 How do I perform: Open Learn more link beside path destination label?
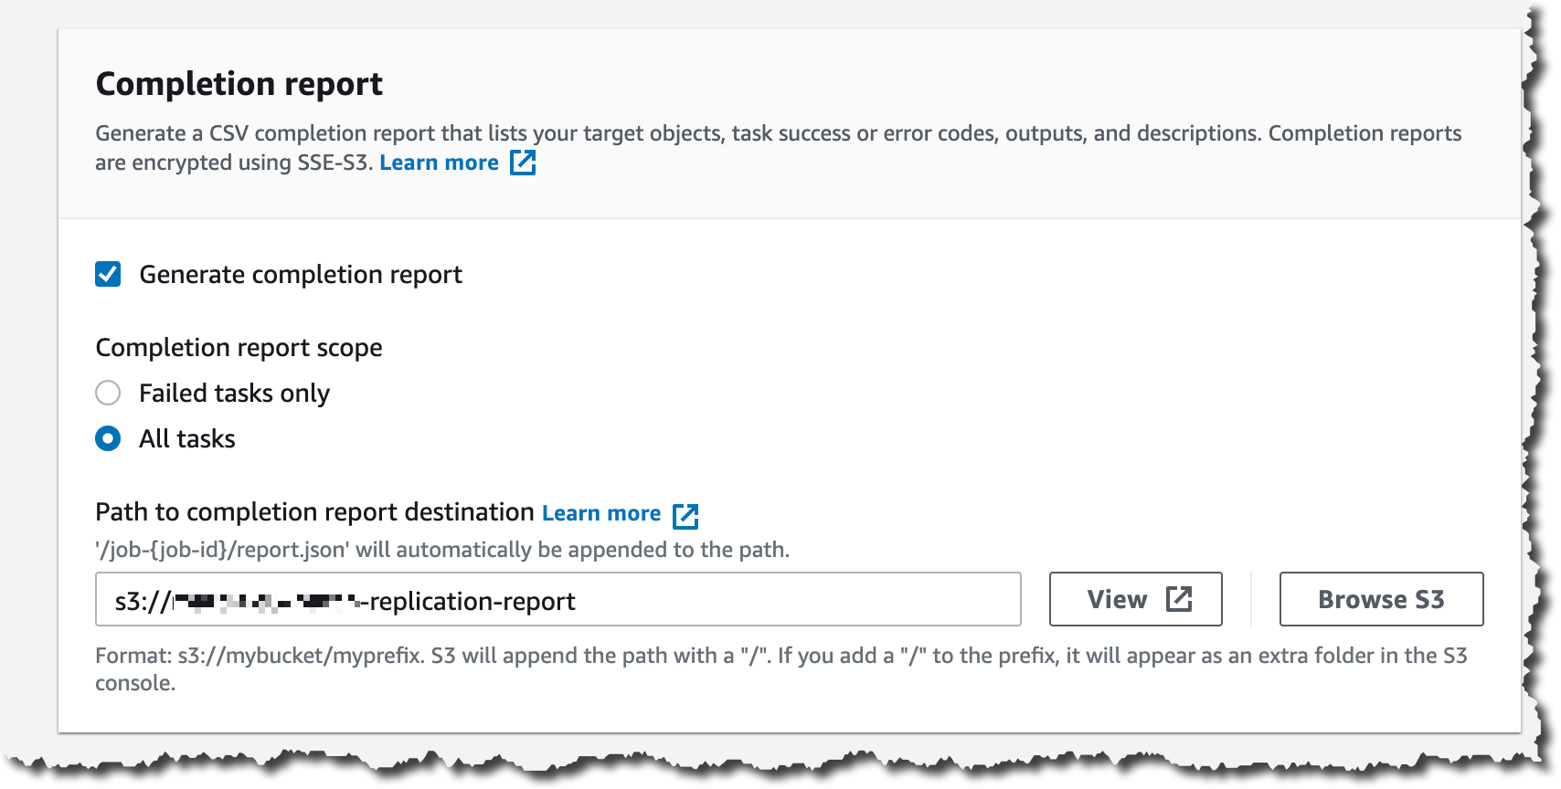click(x=600, y=513)
